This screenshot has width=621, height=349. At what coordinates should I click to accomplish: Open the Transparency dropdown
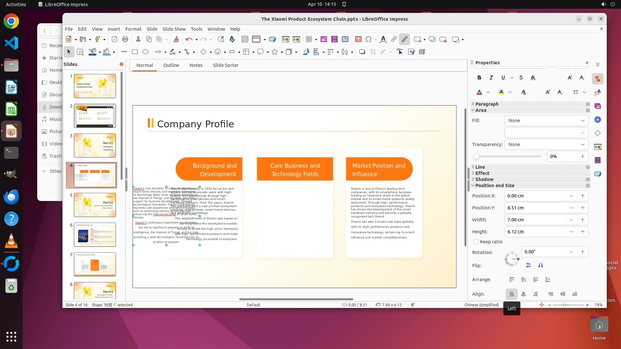546,144
